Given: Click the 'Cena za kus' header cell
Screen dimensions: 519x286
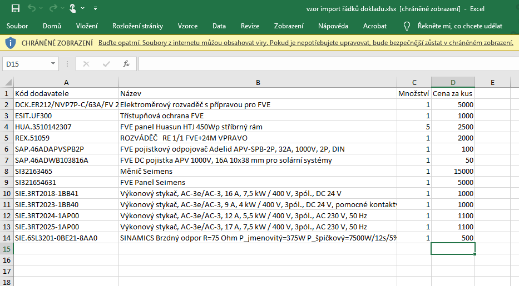Looking at the screenshot, I should coord(453,93).
